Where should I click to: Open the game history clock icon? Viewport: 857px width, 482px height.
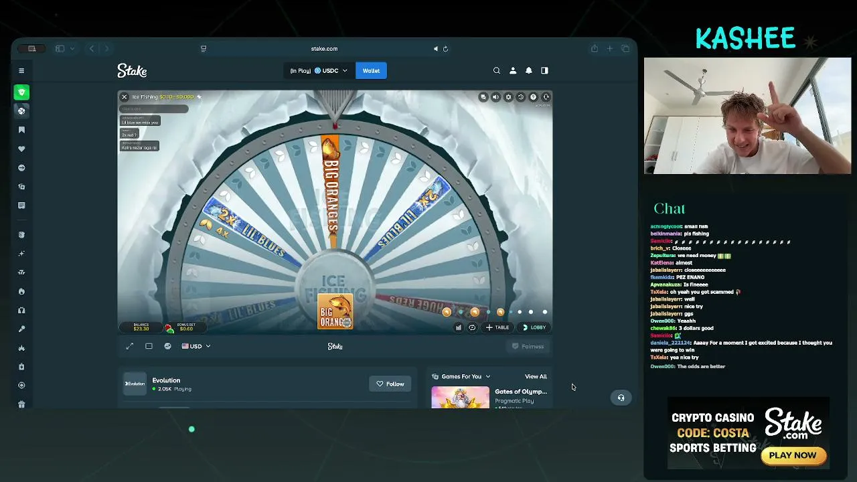pyautogui.click(x=521, y=97)
